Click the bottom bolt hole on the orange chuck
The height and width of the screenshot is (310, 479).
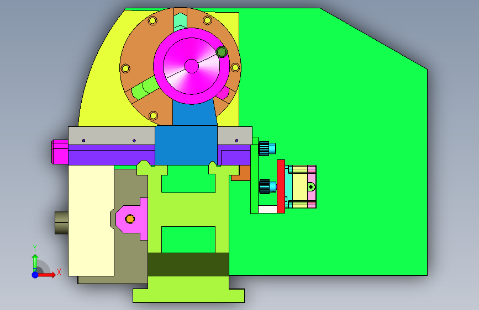click(153, 116)
